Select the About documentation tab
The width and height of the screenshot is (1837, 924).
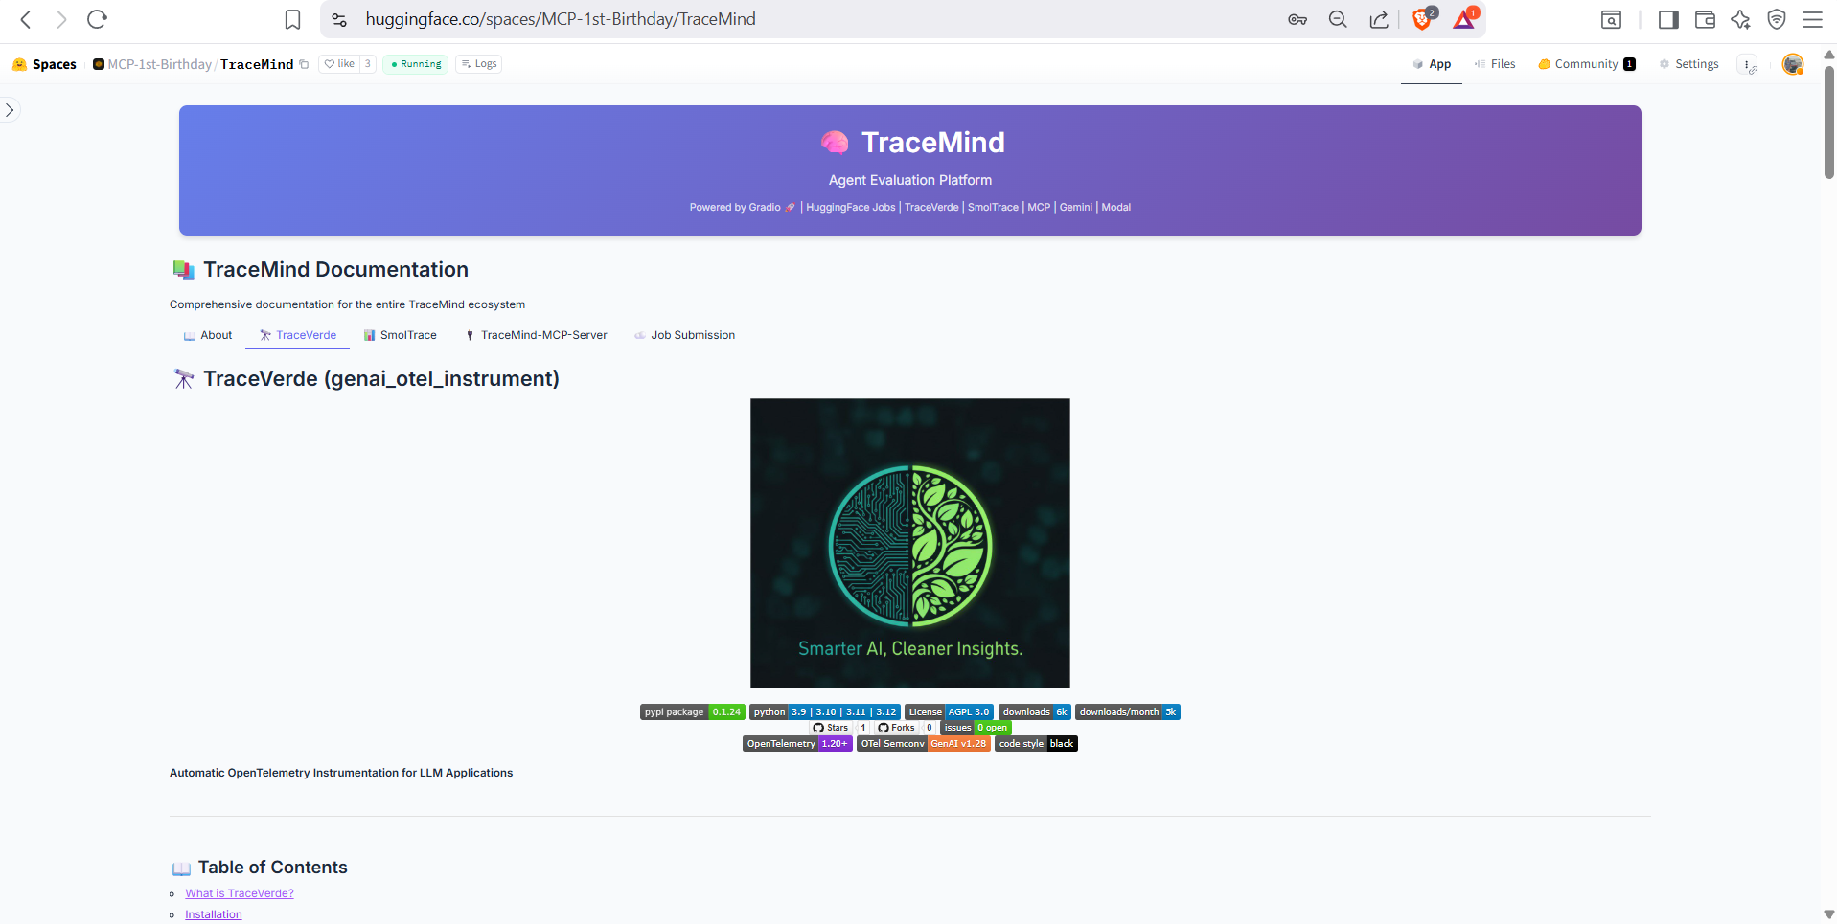(x=208, y=335)
